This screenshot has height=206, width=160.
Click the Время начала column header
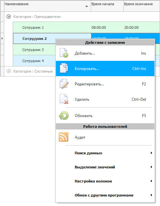click(x=107, y=6)
